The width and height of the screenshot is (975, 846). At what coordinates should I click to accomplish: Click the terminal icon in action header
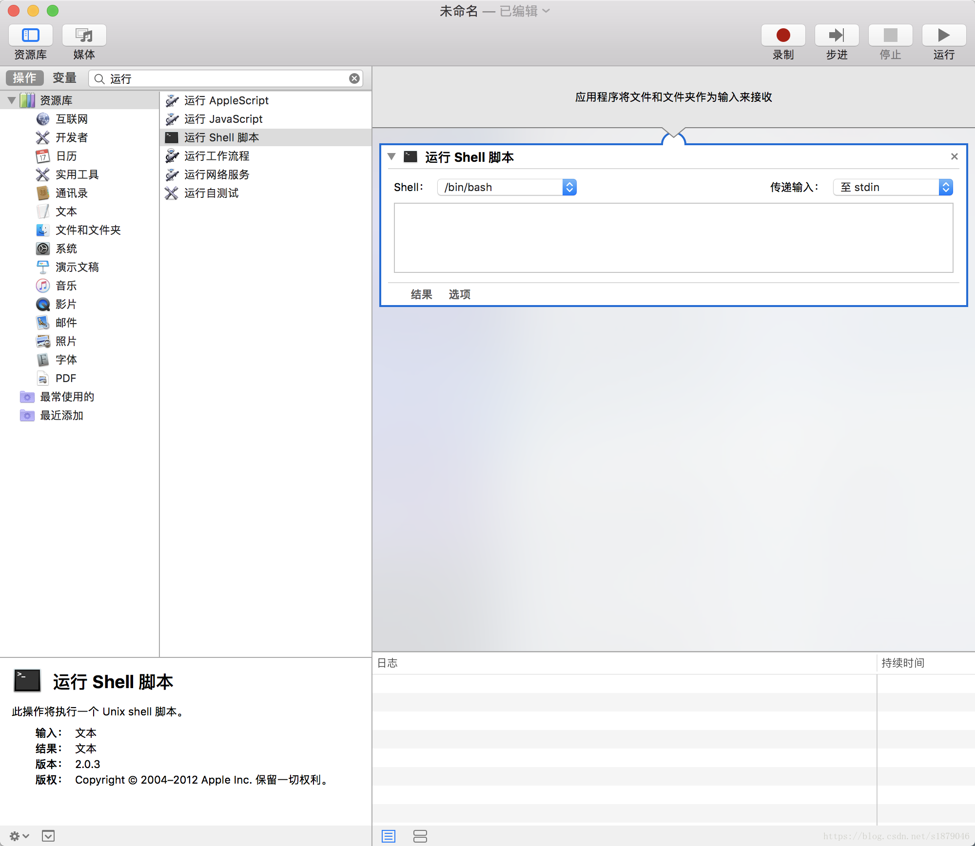410,156
